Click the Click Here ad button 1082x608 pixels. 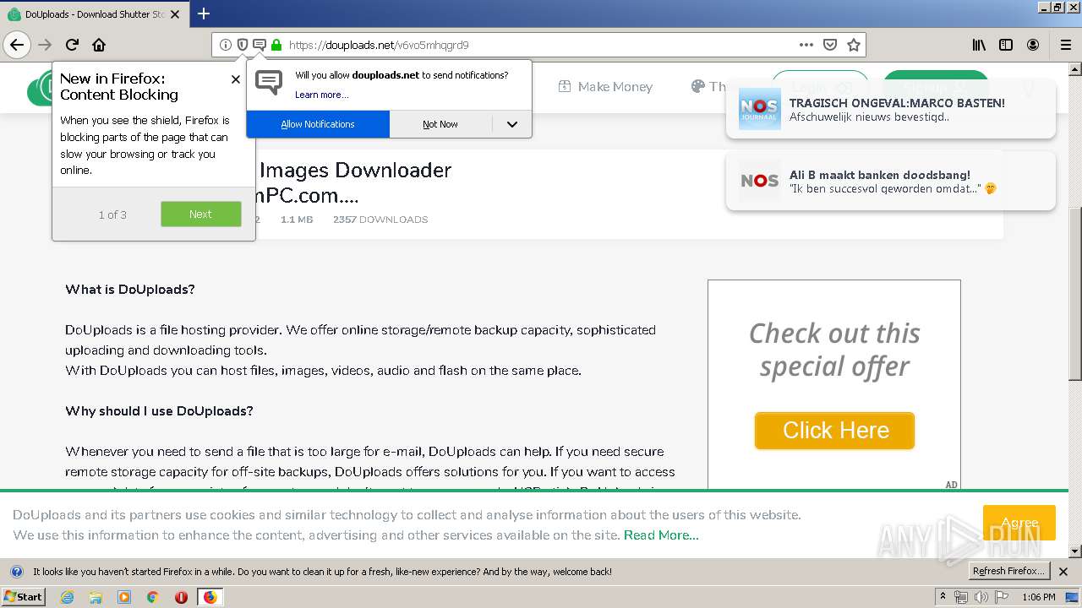coord(835,431)
